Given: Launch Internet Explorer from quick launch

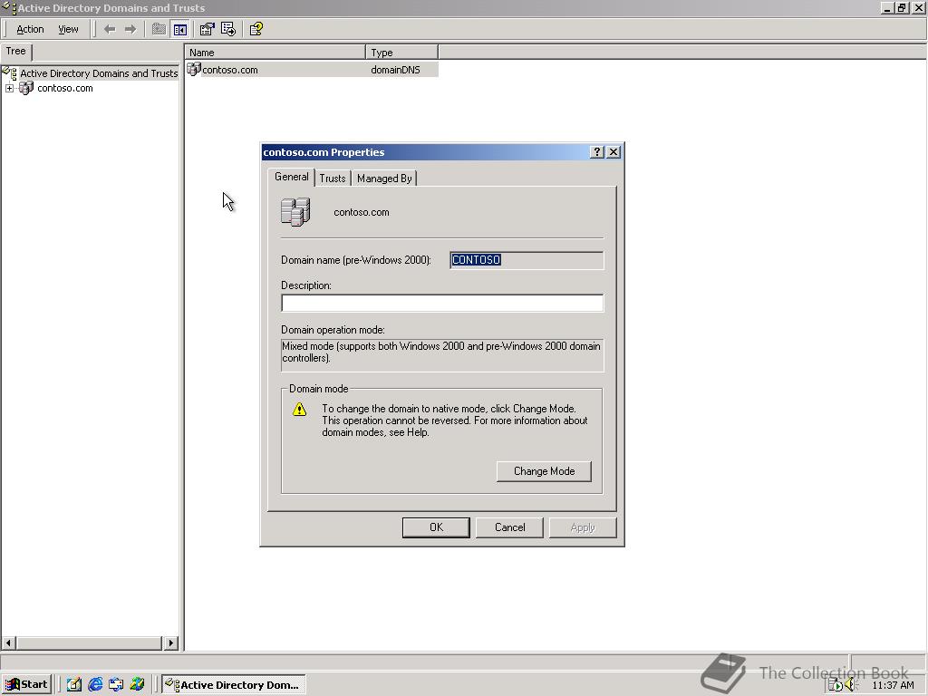Looking at the screenshot, I should [x=94, y=684].
